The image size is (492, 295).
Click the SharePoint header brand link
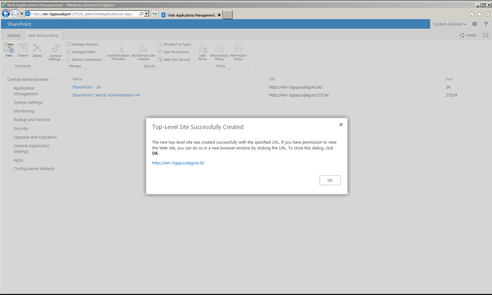click(19, 24)
